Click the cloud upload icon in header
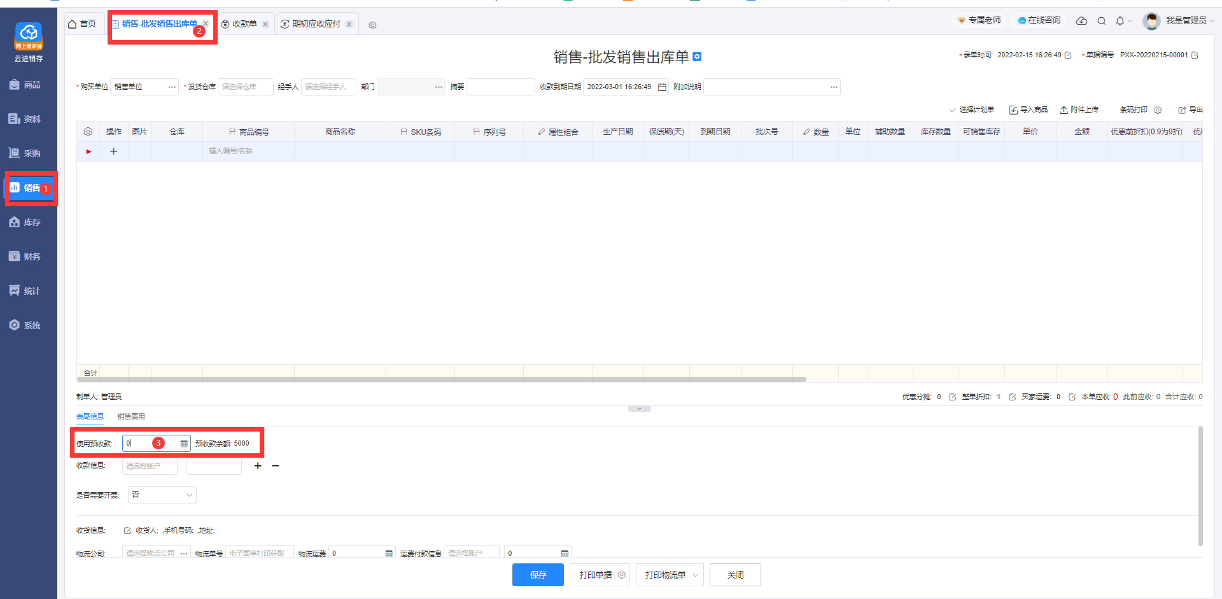The width and height of the screenshot is (1222, 599). click(x=1081, y=21)
